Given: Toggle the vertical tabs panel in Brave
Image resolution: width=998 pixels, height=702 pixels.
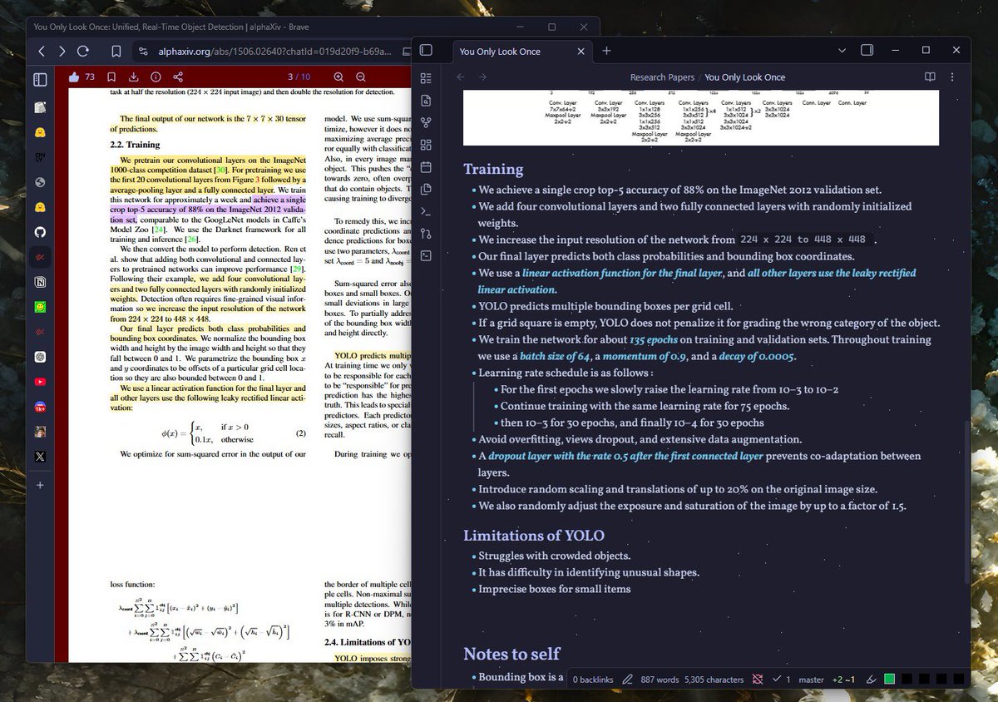Looking at the screenshot, I should pos(40,79).
